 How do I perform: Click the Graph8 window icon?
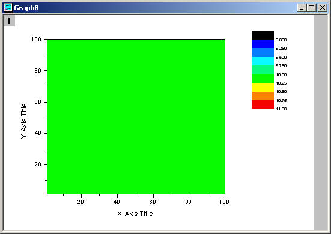pos(8,8)
